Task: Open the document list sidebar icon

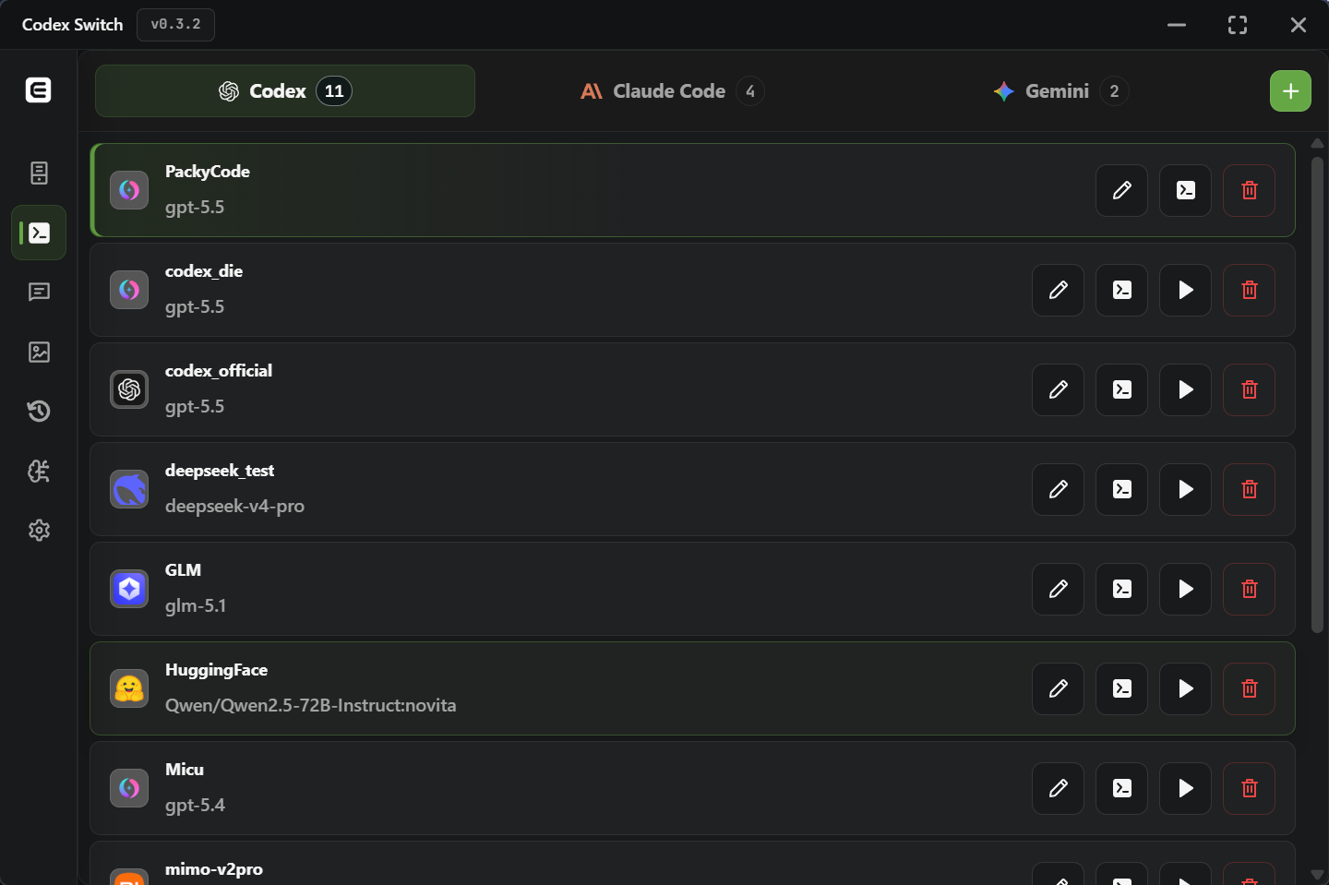Action: point(39,173)
